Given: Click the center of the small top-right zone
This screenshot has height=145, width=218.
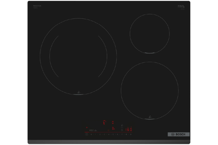Looking at the screenshot, I should click(150, 33).
